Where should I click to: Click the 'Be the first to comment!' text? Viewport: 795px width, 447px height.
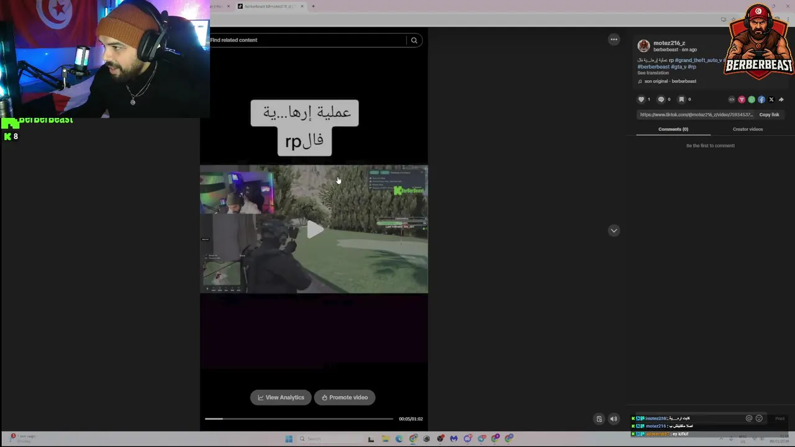tap(710, 146)
